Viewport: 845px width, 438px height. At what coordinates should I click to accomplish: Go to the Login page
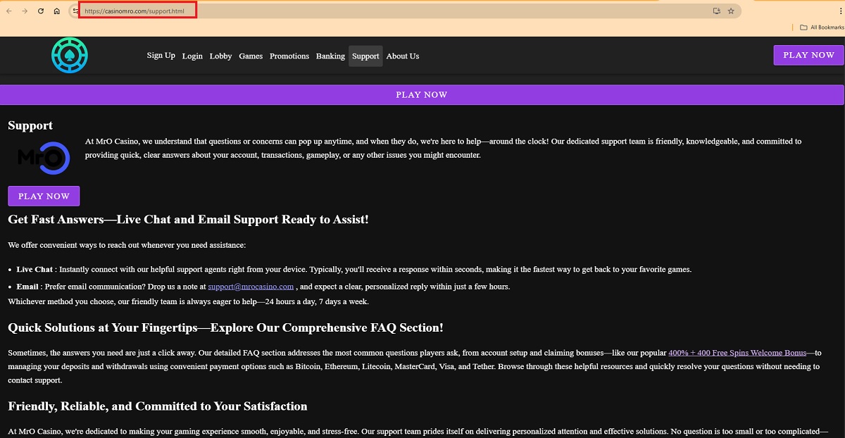point(192,56)
